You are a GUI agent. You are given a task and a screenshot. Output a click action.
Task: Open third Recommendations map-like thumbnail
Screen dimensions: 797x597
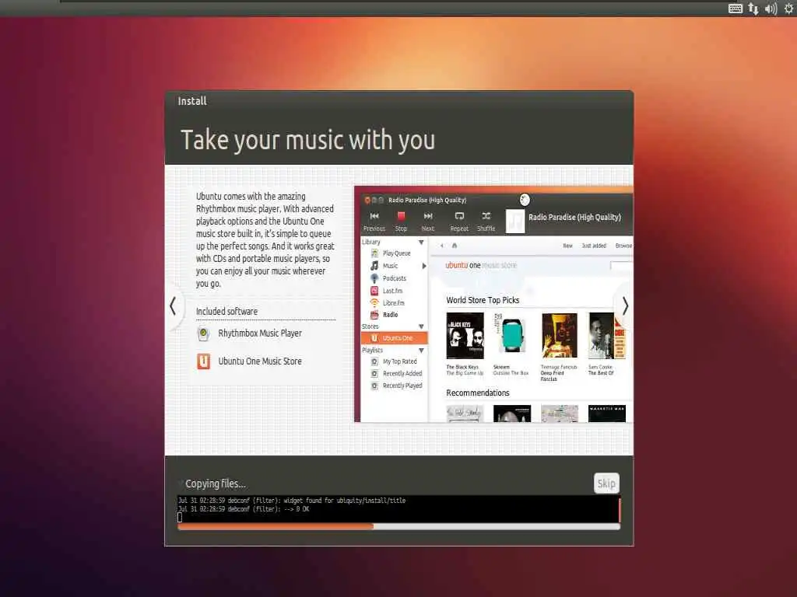click(x=560, y=414)
